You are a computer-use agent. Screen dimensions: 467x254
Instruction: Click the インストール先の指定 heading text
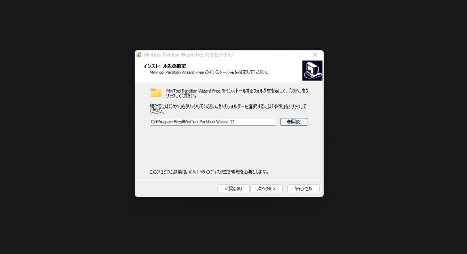point(165,66)
